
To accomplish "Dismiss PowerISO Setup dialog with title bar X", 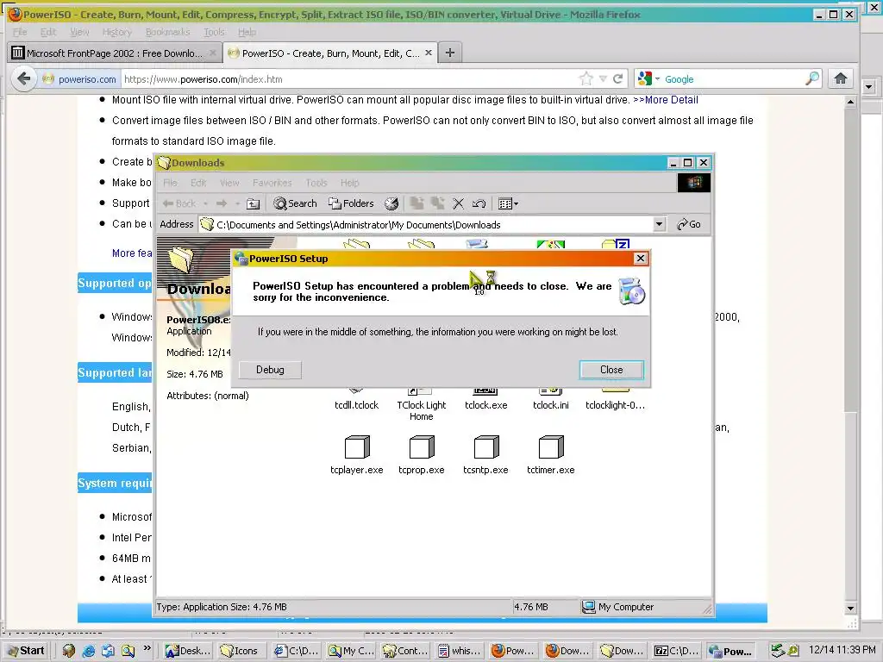I will click(x=641, y=259).
